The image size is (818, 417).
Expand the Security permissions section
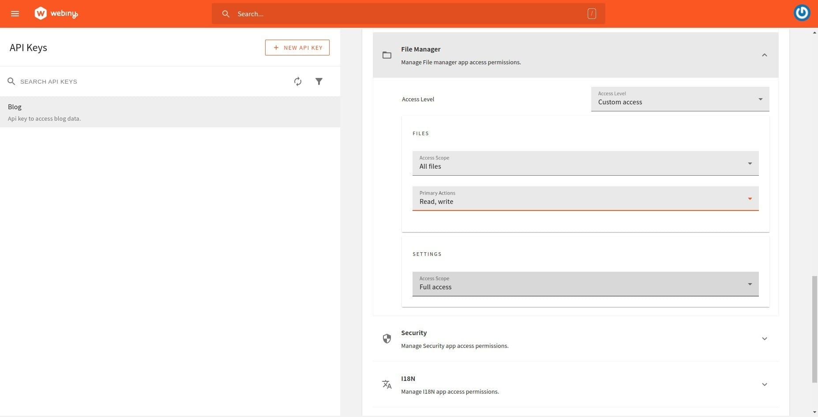[x=764, y=339]
